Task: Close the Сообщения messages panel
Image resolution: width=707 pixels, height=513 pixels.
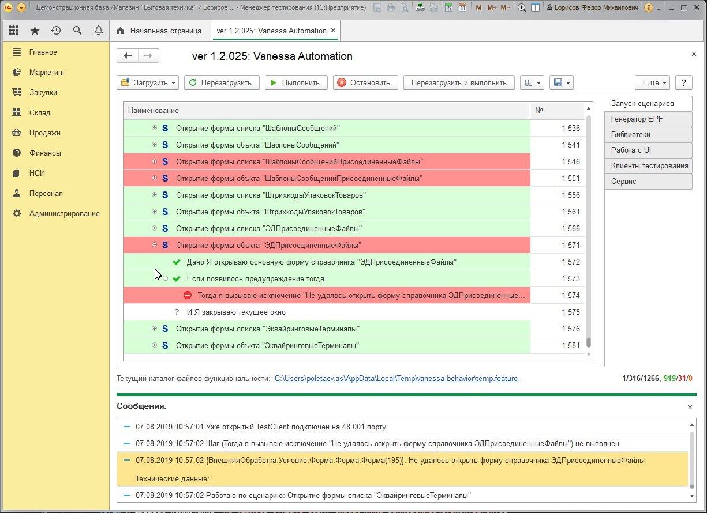Action: point(690,407)
